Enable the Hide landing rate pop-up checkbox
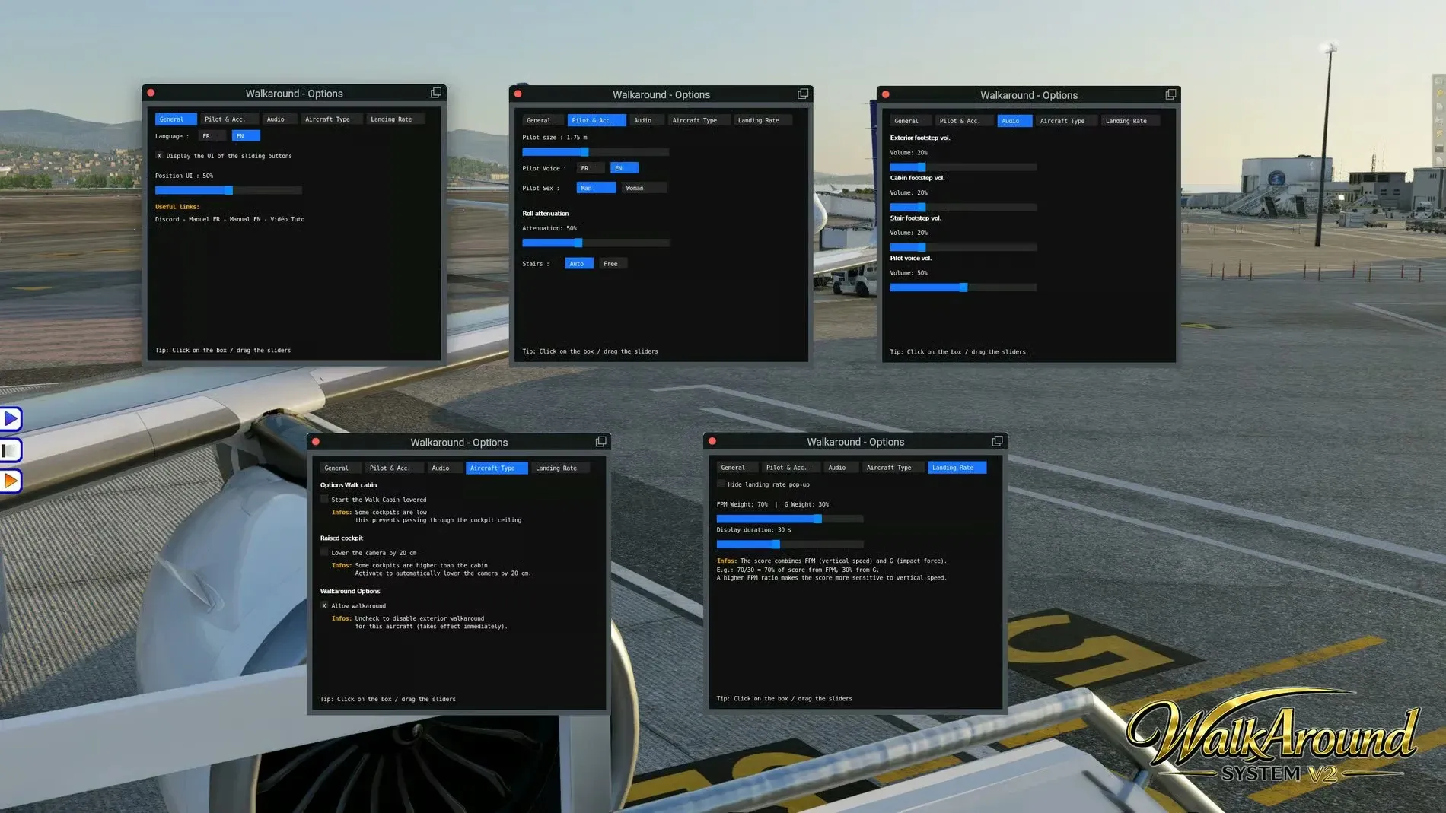Screen dimensions: 1446x813 (x=720, y=483)
